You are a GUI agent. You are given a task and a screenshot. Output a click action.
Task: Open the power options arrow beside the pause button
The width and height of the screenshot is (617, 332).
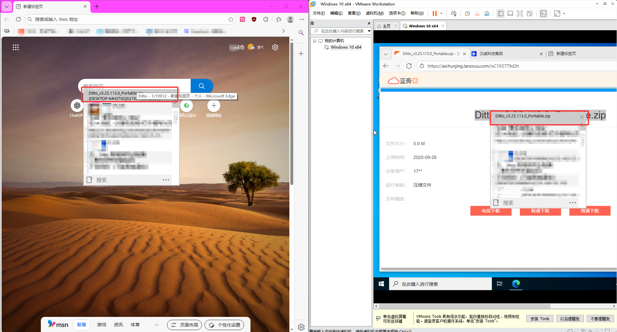(441, 14)
